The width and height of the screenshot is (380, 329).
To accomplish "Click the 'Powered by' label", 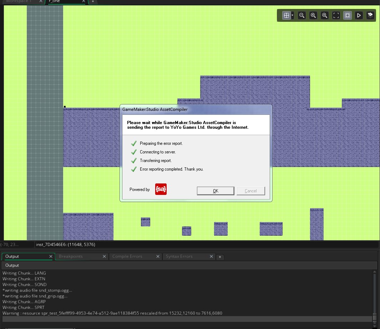I will pos(140,190).
